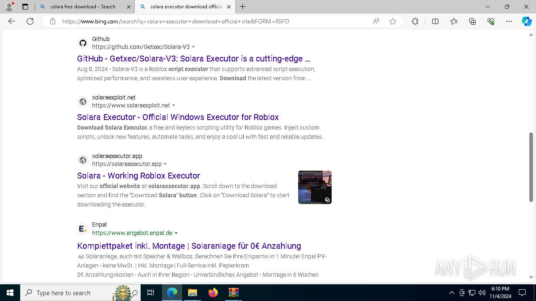Select 'solara executor download official' tab
Screen dimensions: 536x301
(x=186, y=7)
